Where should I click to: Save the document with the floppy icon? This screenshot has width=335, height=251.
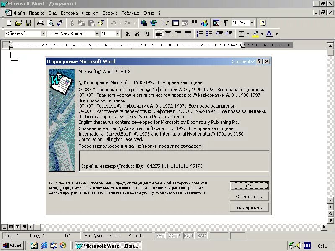(x=28, y=23)
